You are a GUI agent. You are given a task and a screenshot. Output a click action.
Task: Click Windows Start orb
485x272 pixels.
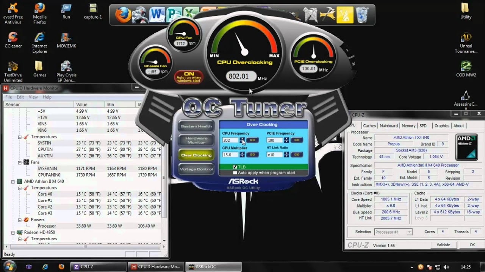coord(10,266)
